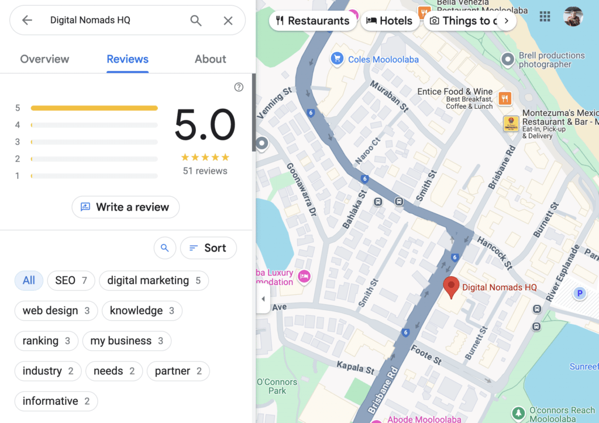Image resolution: width=599 pixels, height=423 pixels.
Task: Open the Google apps grid
Action: click(x=545, y=16)
